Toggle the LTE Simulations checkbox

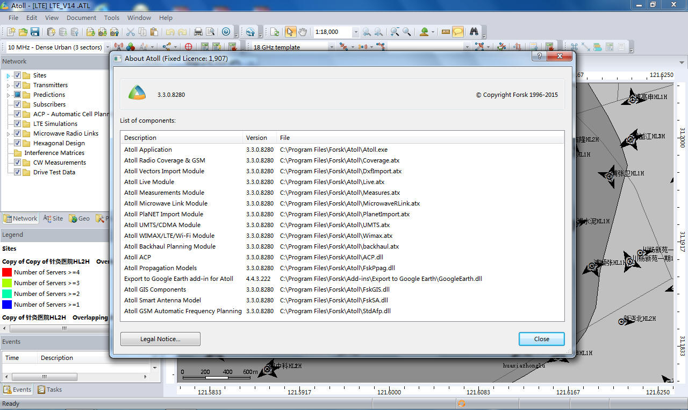[17, 124]
